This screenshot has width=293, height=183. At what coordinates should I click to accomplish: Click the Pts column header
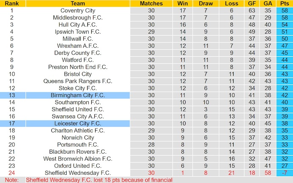point(285,3)
